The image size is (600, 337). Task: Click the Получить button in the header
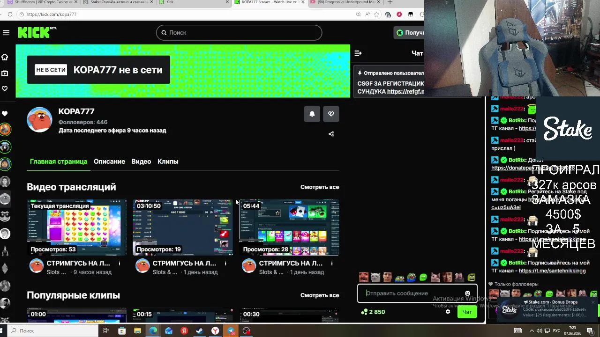(x=410, y=32)
